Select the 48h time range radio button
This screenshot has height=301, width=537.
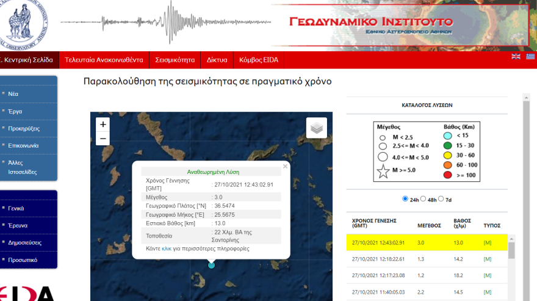[x=423, y=199]
